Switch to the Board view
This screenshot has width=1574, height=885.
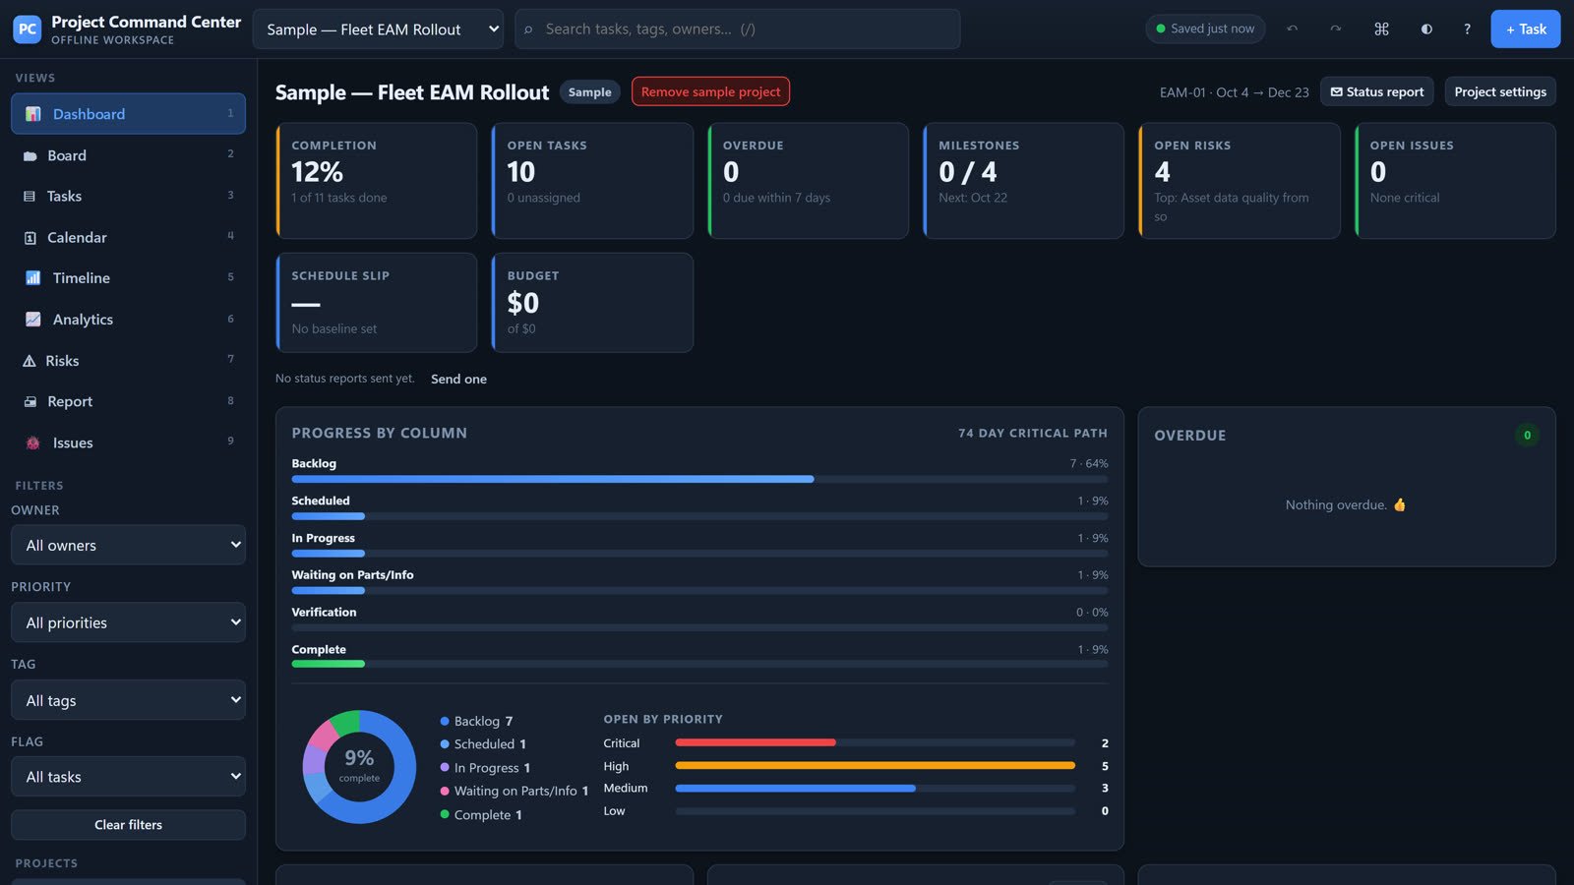pos(128,155)
